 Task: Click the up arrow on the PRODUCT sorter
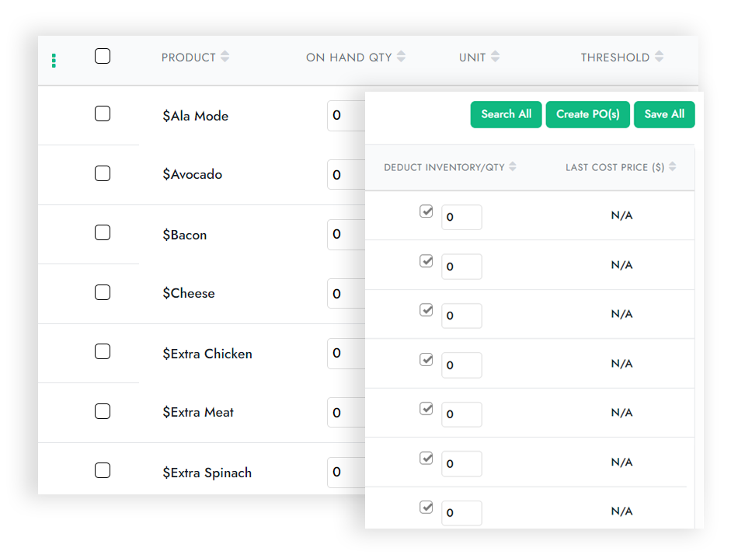[225, 54]
